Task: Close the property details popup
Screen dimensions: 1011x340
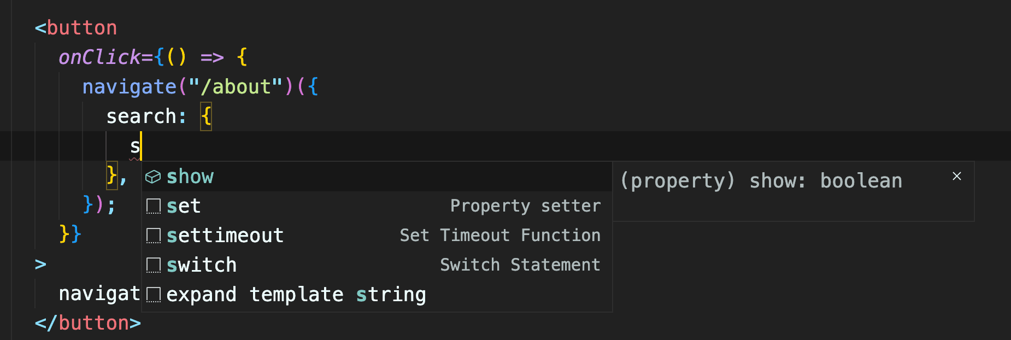Action: (956, 176)
